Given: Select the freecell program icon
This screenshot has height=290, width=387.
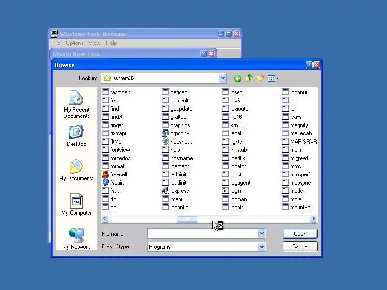Looking at the screenshot, I should click(105, 174).
